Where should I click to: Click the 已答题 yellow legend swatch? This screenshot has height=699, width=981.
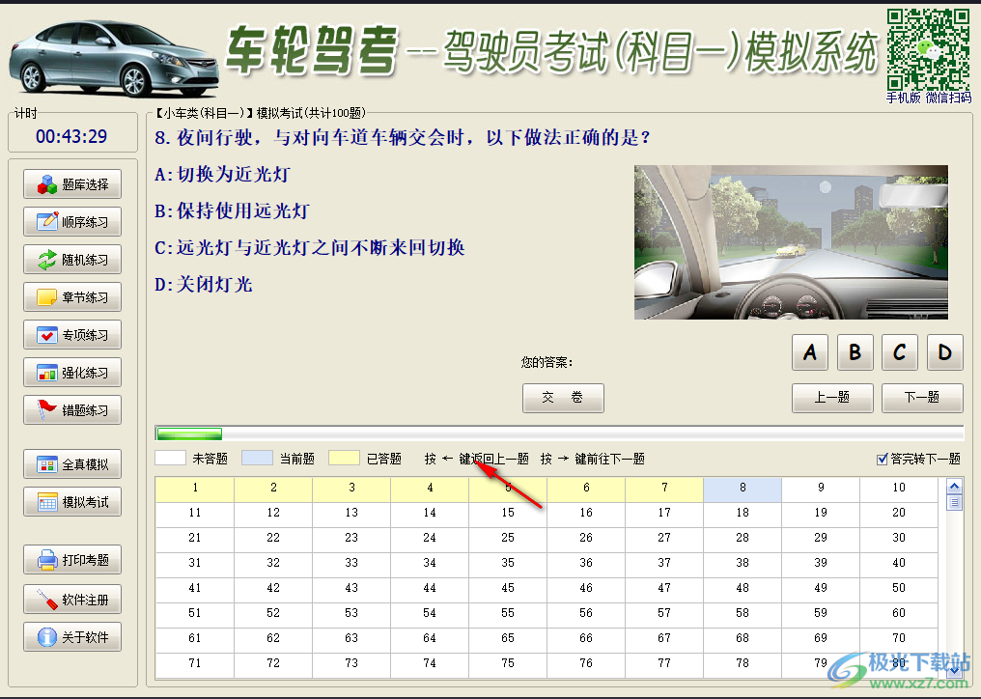pyautogui.click(x=344, y=458)
